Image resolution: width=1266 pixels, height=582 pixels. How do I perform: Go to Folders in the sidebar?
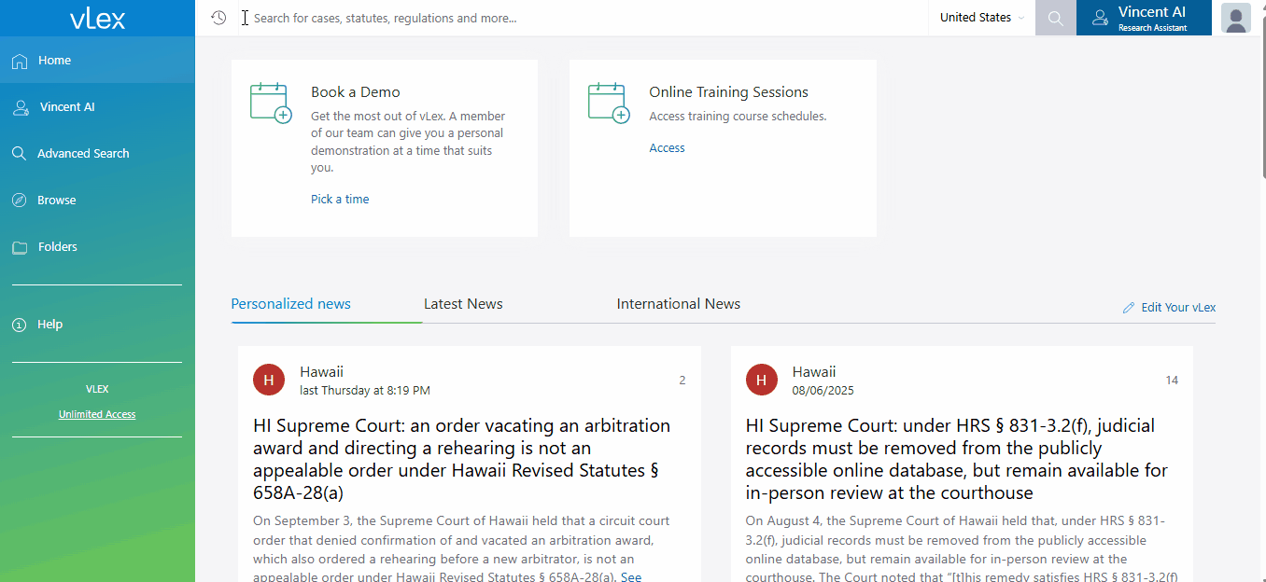tap(58, 247)
